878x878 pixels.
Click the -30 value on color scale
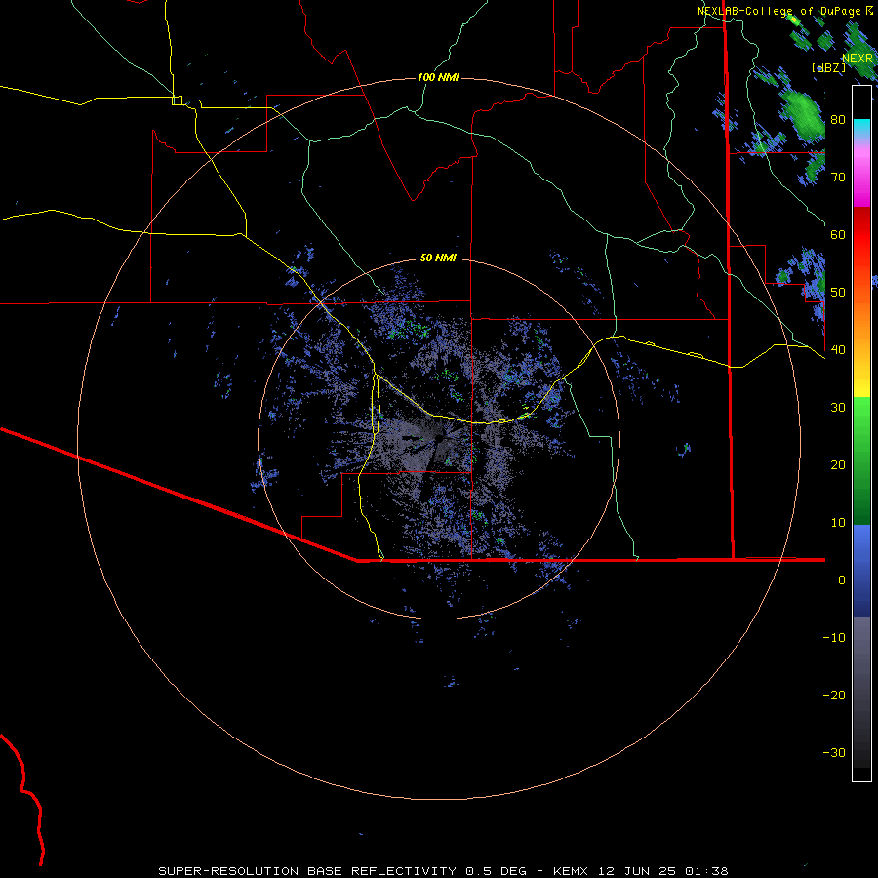click(x=834, y=753)
